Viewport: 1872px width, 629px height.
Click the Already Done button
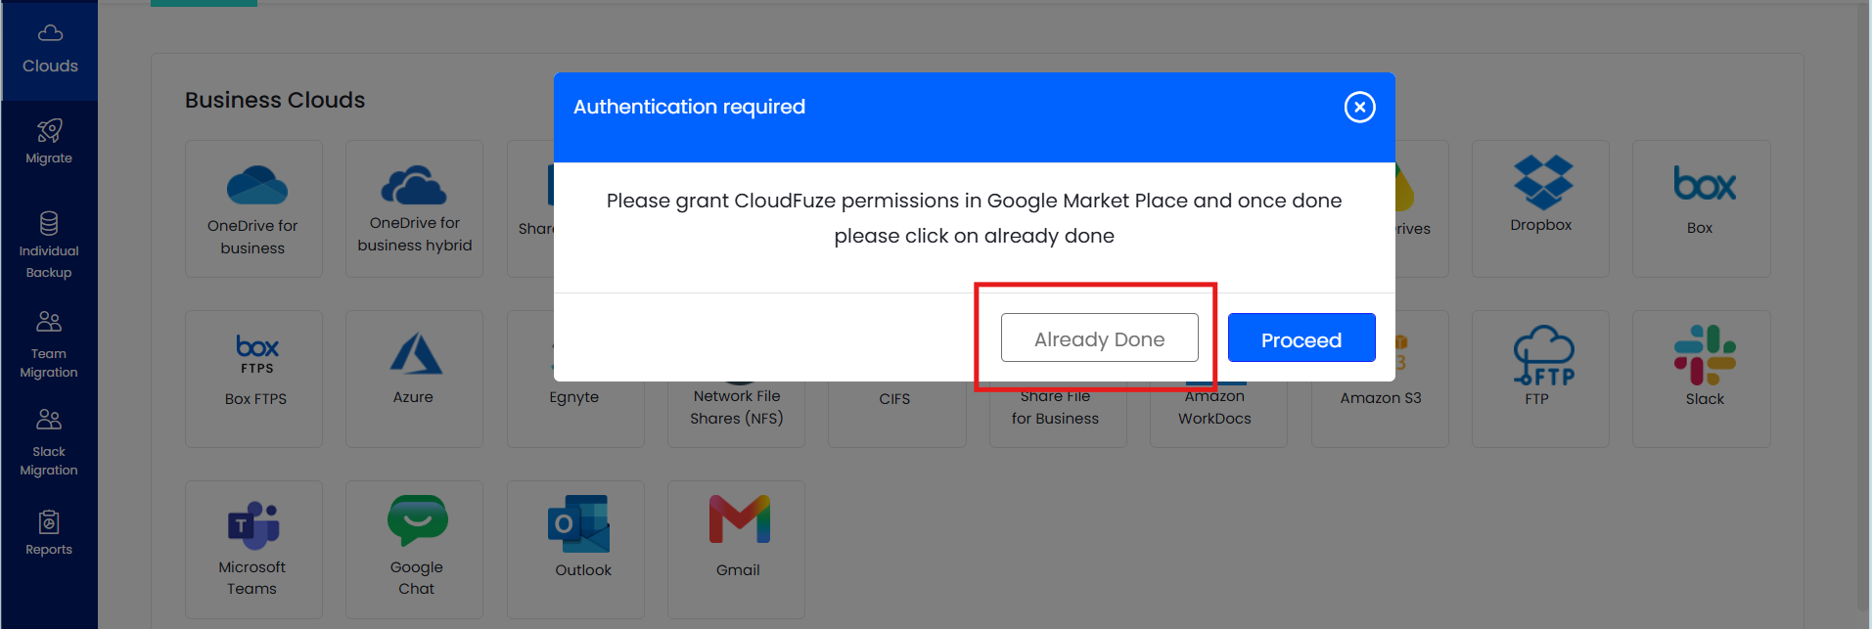(1099, 337)
